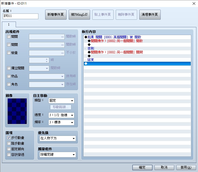Image resolution: width=198 pixels, height=172 pixels.
Task: Click the 移動路線... button
Action: [61, 107]
